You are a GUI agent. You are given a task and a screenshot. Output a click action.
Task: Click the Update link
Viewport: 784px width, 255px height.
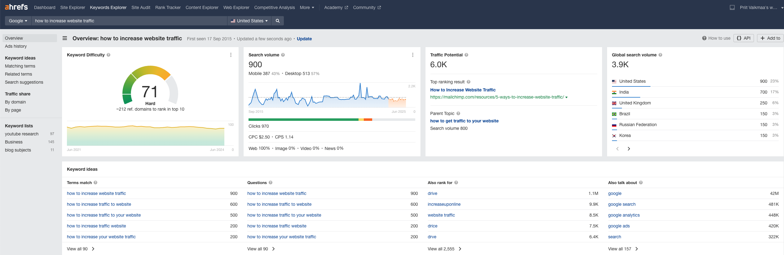tap(304, 39)
